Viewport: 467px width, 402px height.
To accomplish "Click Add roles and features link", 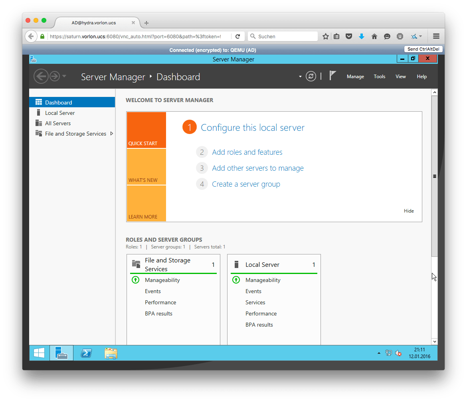I will tap(247, 152).
